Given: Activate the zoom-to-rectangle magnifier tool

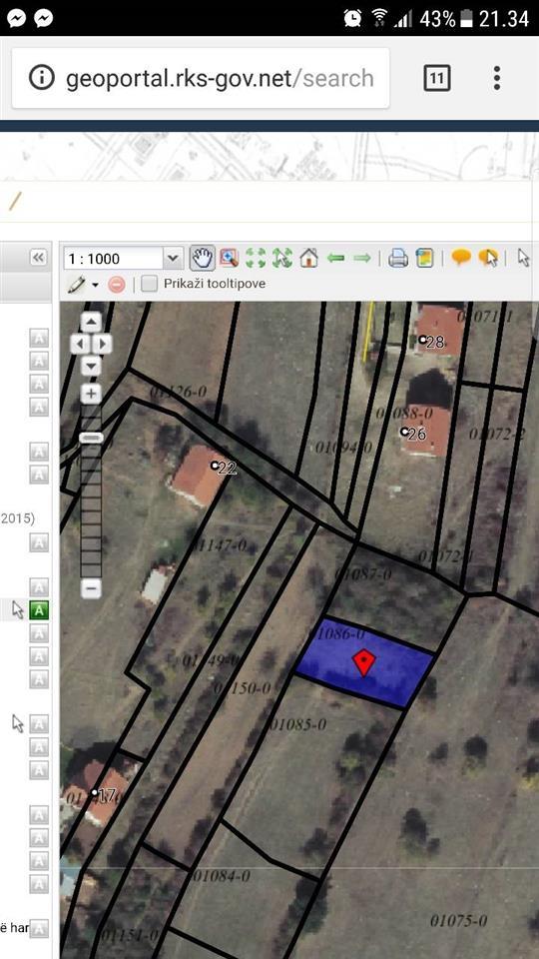Looking at the screenshot, I should [x=230, y=258].
